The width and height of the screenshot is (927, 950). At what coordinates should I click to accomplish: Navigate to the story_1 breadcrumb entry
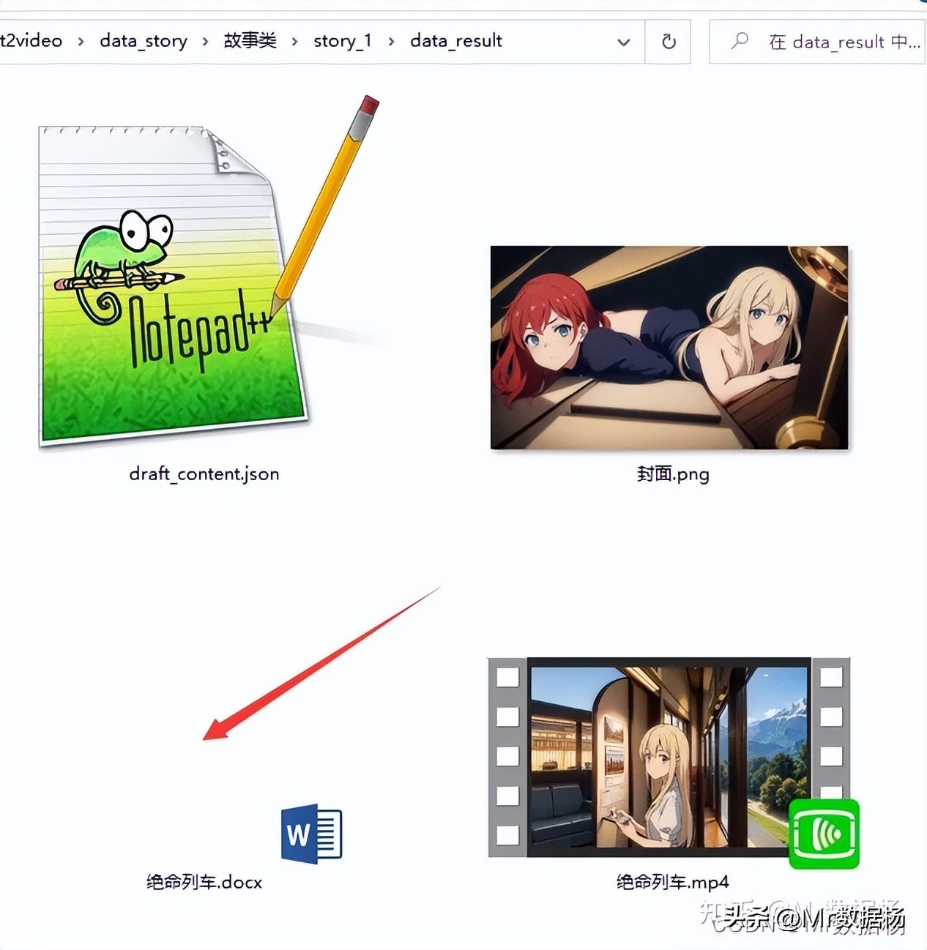click(342, 41)
